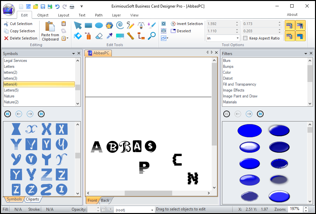Choose the spiral drawing tool
The image size is (316, 214).
pyautogui.click(x=120, y=25)
